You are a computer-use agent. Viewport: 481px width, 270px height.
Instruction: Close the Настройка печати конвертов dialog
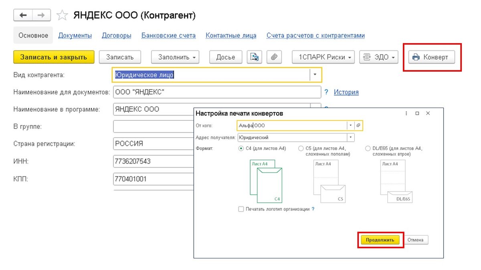coord(428,114)
